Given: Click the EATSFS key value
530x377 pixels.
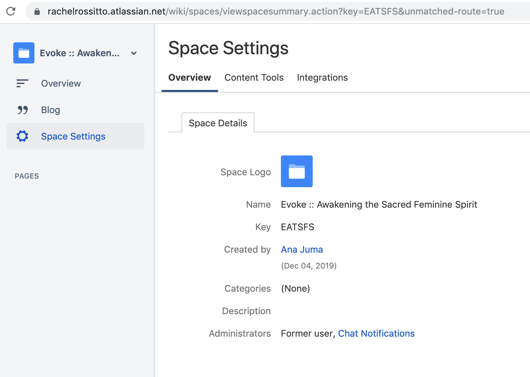Looking at the screenshot, I should click(x=297, y=227).
